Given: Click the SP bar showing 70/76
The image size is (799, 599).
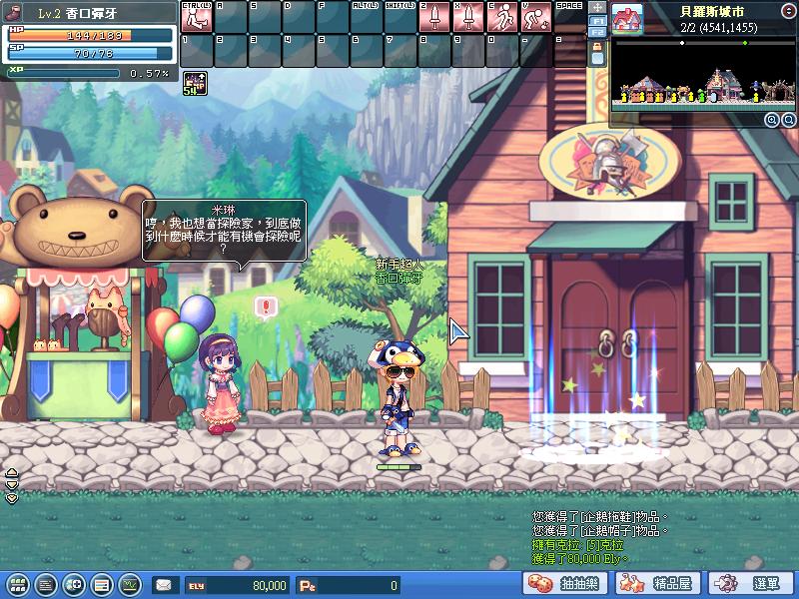Looking at the screenshot, I should coord(90,53).
